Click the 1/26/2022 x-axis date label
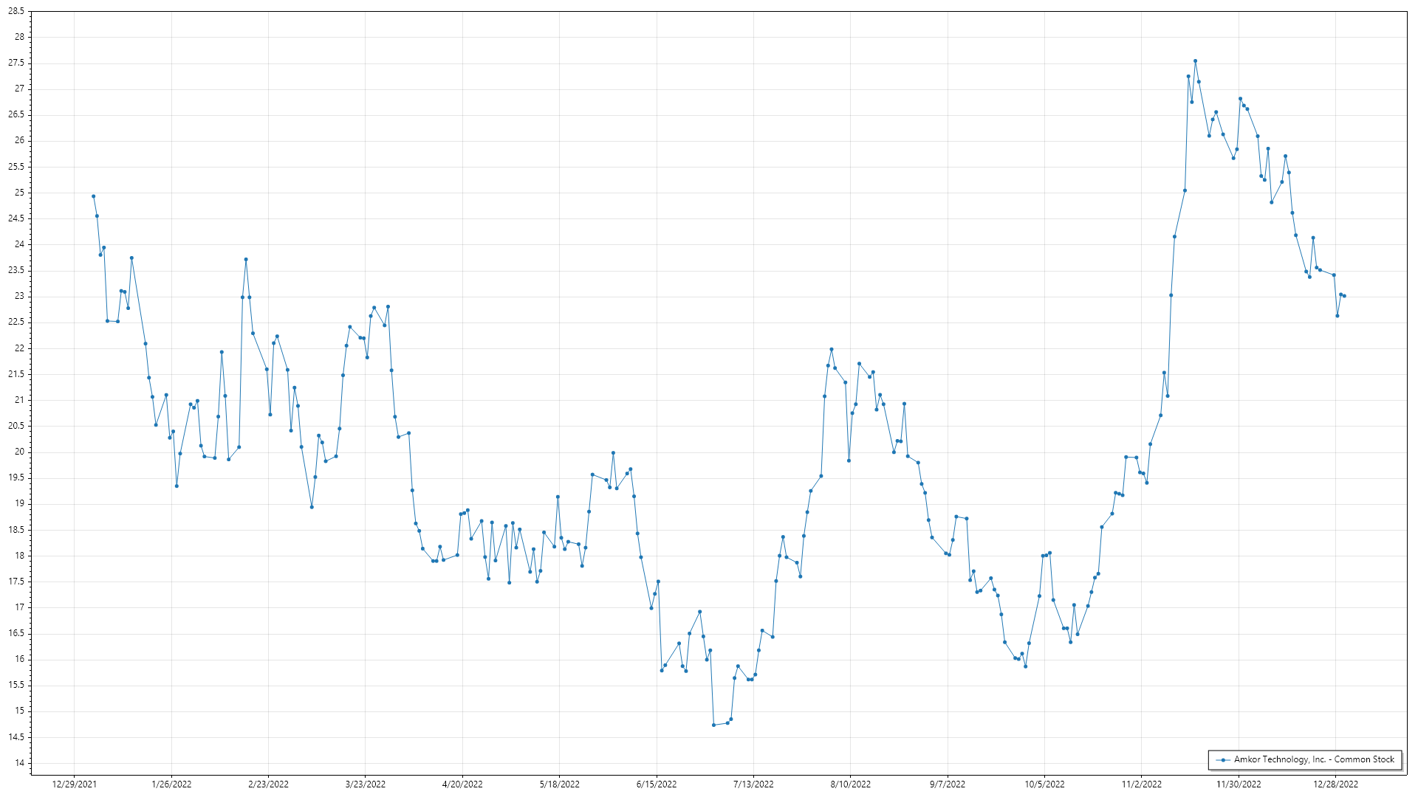Viewport: 1418px width, 797px height. click(171, 784)
